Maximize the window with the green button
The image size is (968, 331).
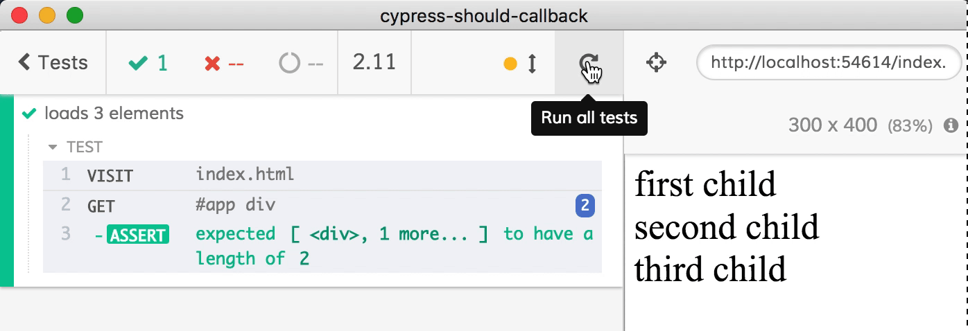(x=74, y=15)
